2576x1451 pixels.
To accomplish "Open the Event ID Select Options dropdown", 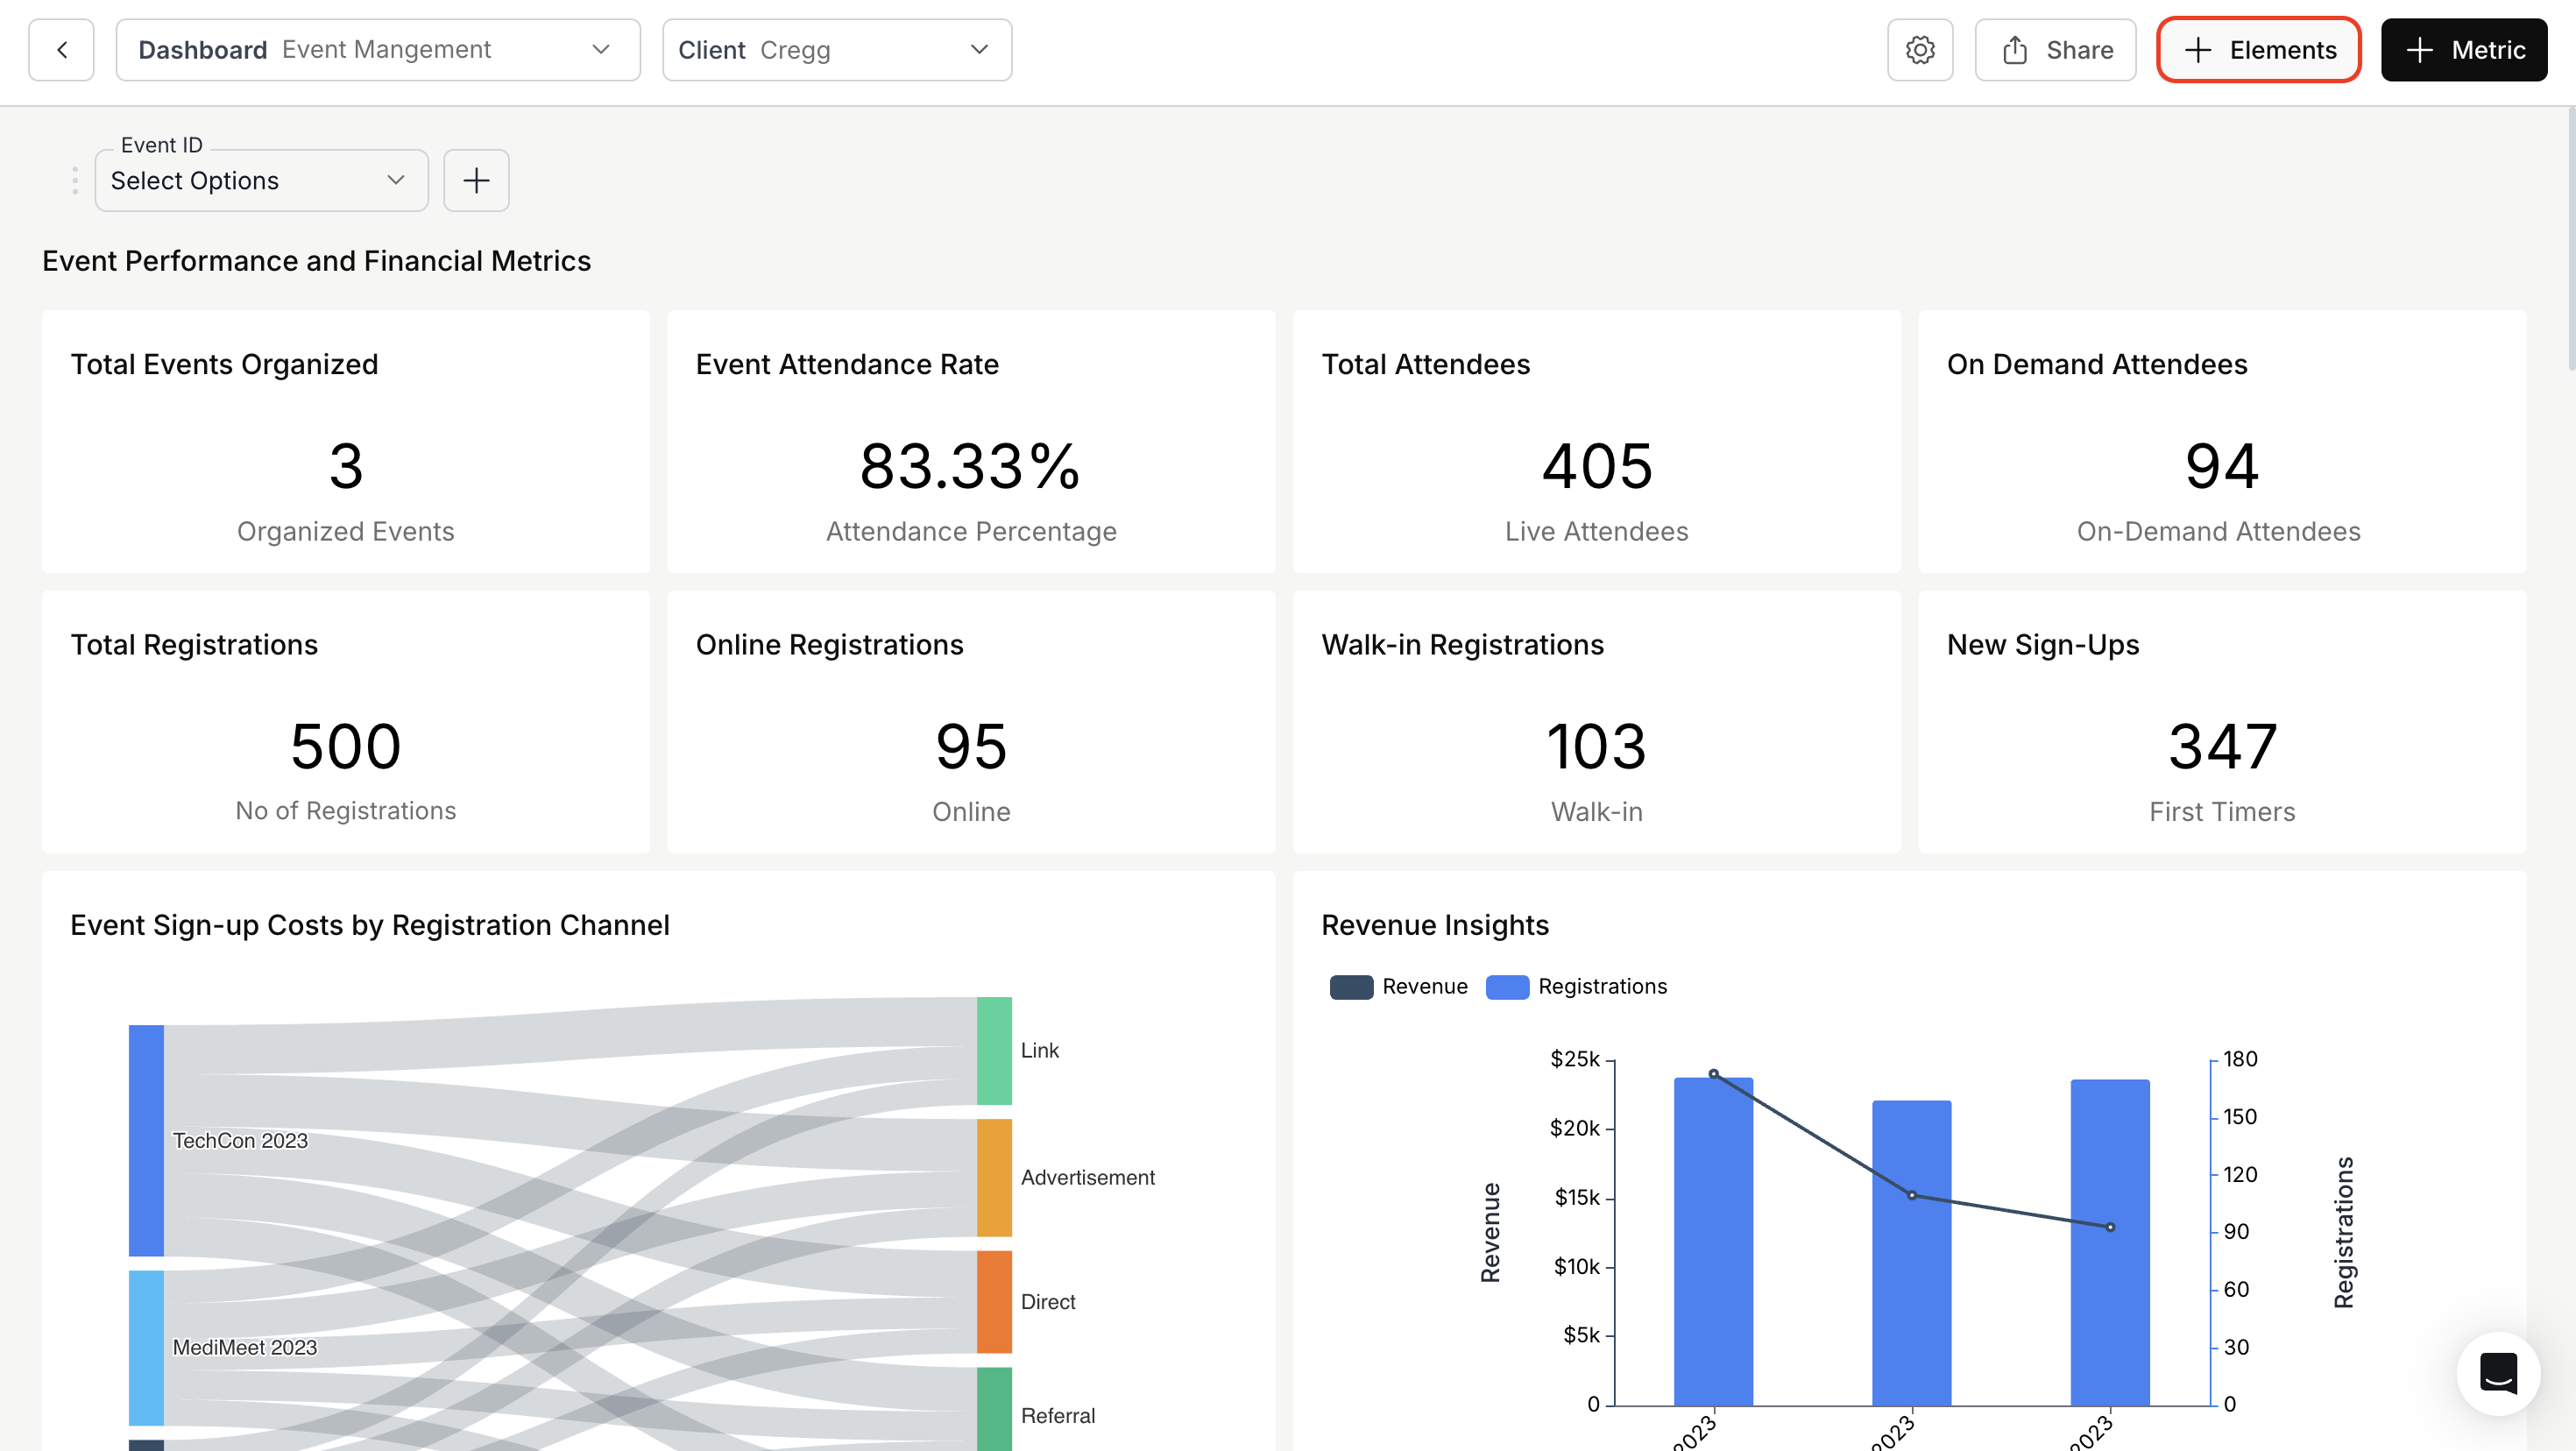I will click(x=260, y=180).
